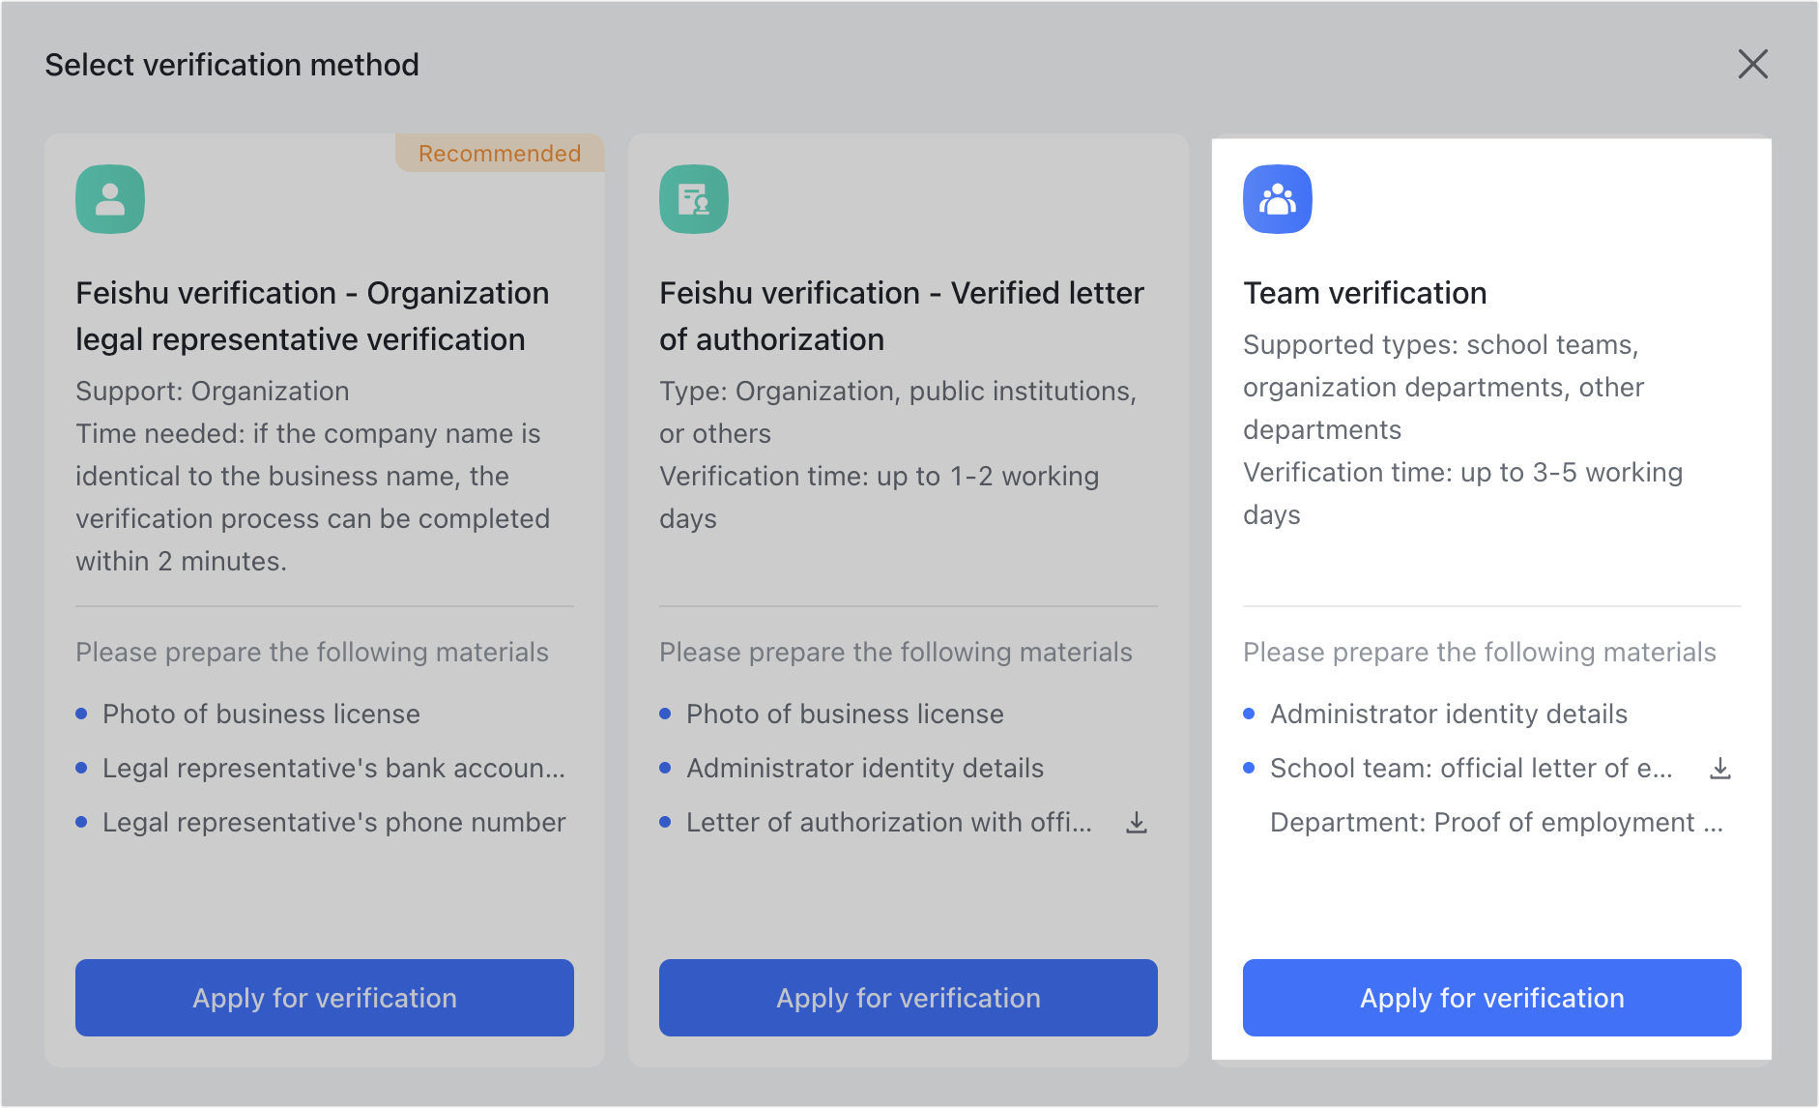
Task: Click the green person icon on the first card
Action: (x=109, y=198)
